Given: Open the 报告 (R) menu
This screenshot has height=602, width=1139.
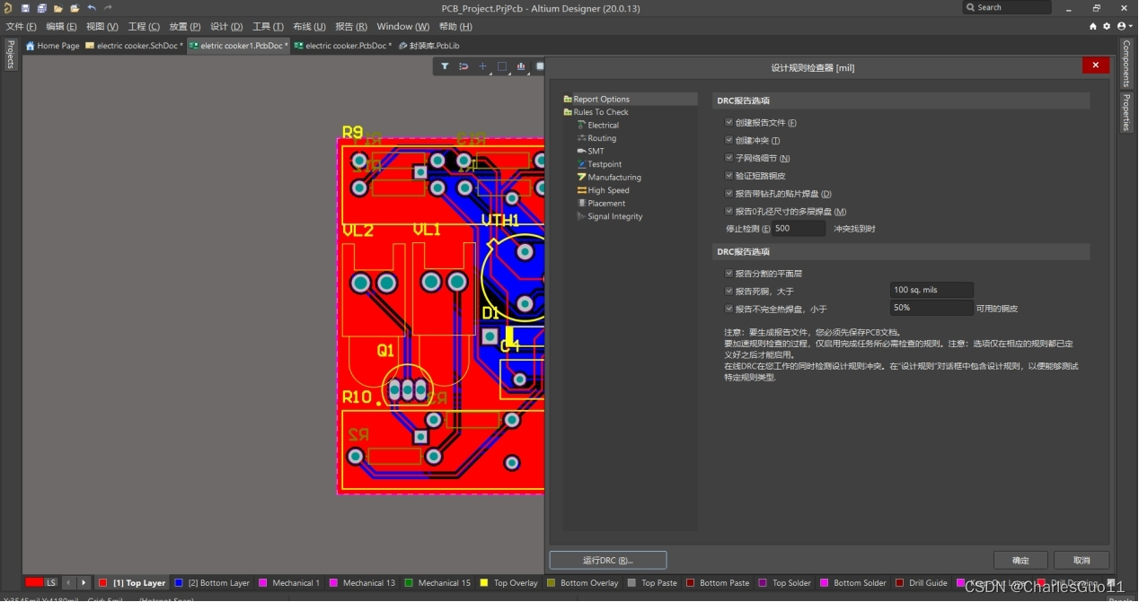Looking at the screenshot, I should pos(350,26).
